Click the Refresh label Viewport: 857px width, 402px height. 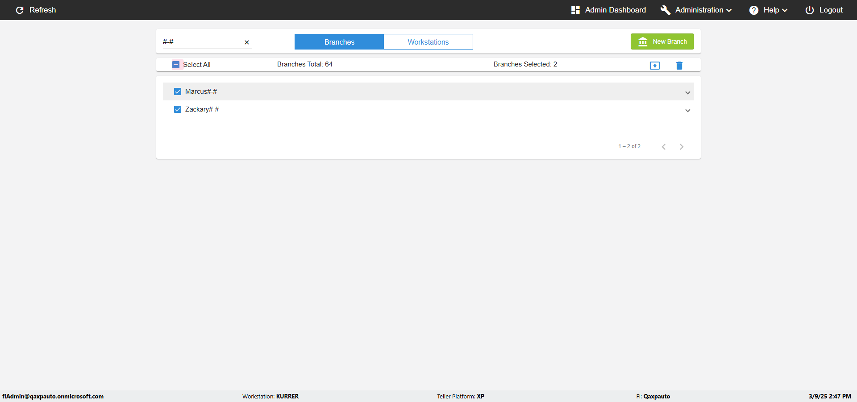[x=42, y=10]
